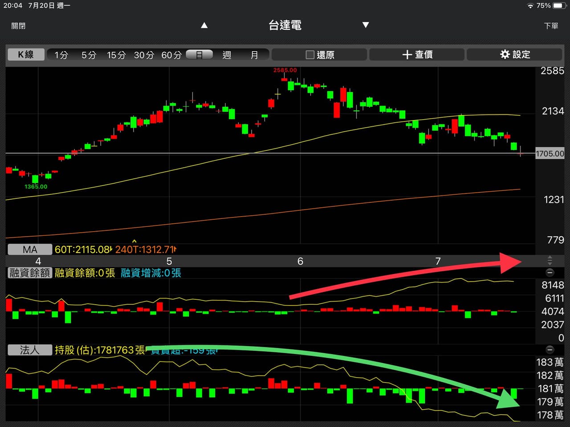
Task: Enable the 還原 checkbox
Action: pyautogui.click(x=310, y=55)
